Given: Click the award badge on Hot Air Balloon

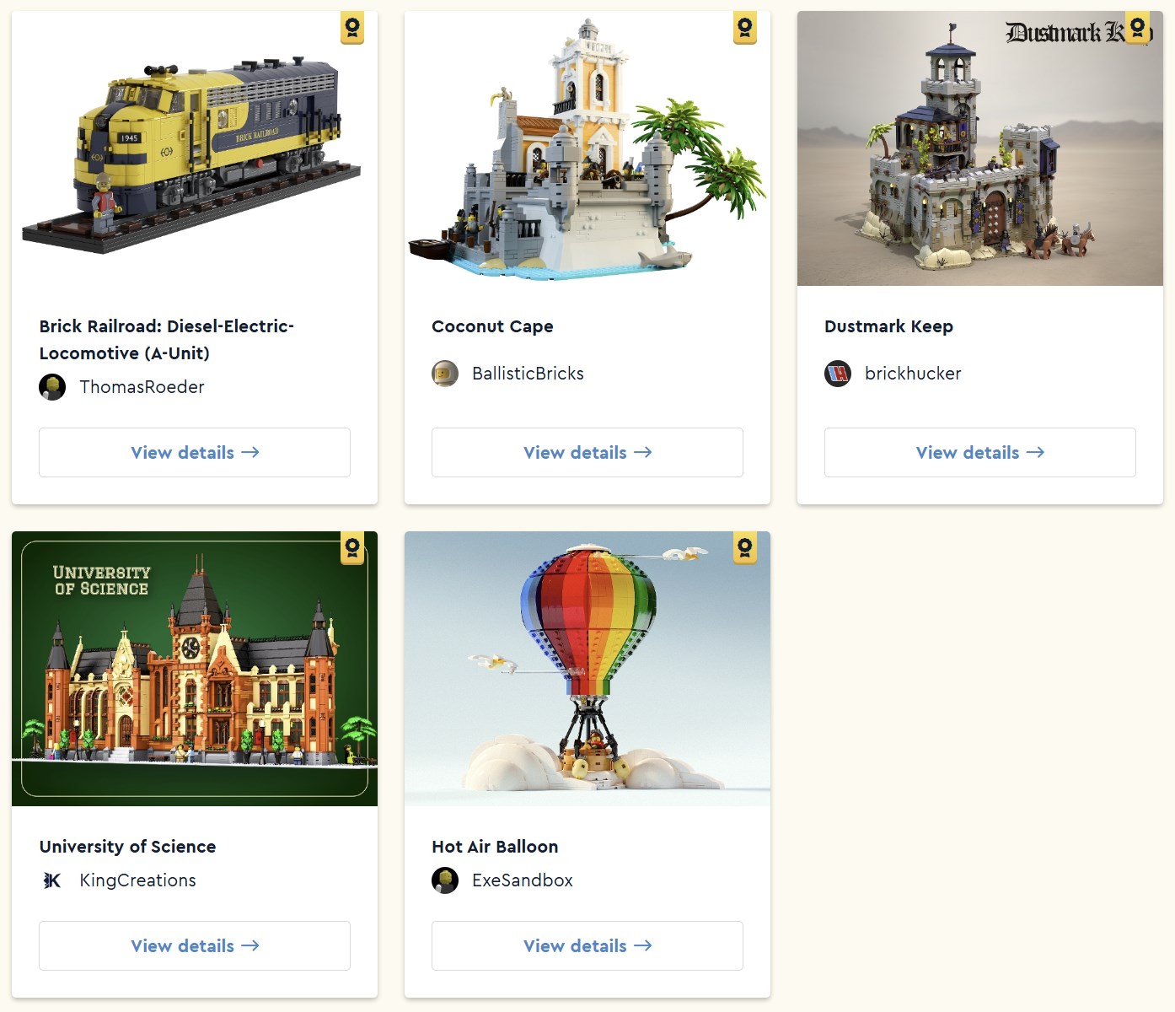Looking at the screenshot, I should coord(745,548).
